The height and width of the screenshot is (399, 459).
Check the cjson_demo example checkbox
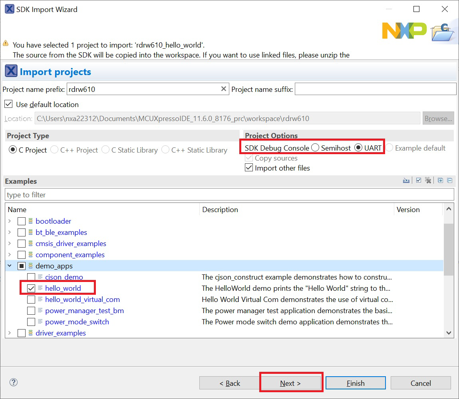click(31, 277)
